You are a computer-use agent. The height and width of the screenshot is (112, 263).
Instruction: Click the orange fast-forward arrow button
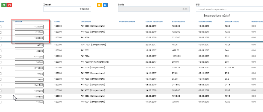coord(99,5)
